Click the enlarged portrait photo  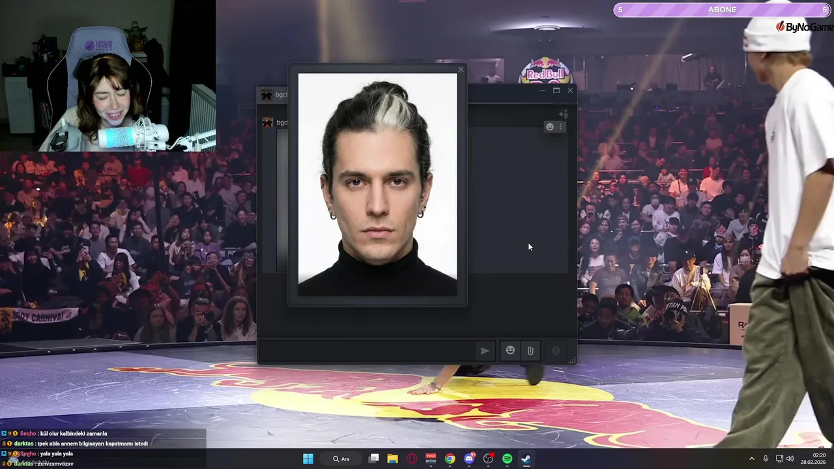tap(377, 184)
